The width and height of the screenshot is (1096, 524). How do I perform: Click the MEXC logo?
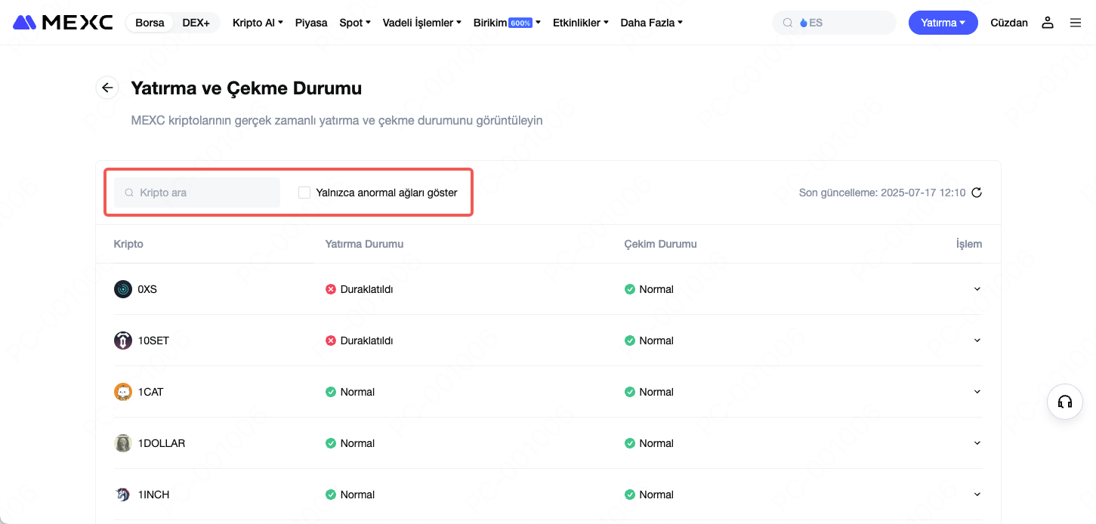(x=63, y=23)
